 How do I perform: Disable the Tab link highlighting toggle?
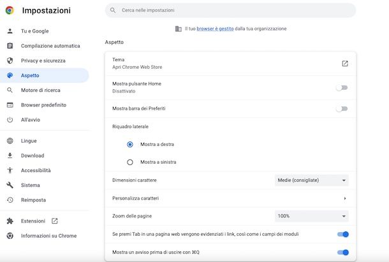343,234
